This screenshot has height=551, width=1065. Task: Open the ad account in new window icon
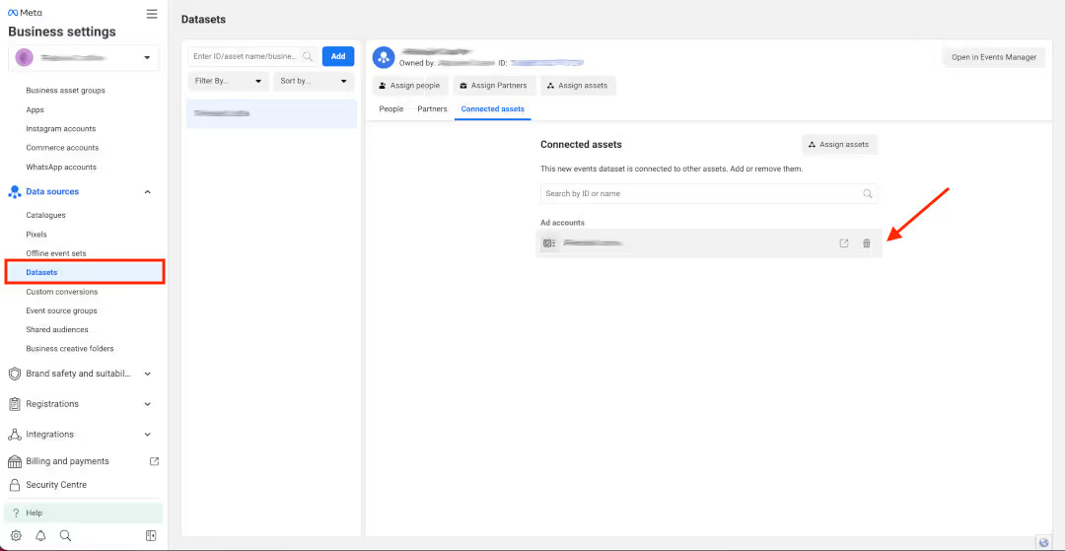pyautogui.click(x=844, y=242)
